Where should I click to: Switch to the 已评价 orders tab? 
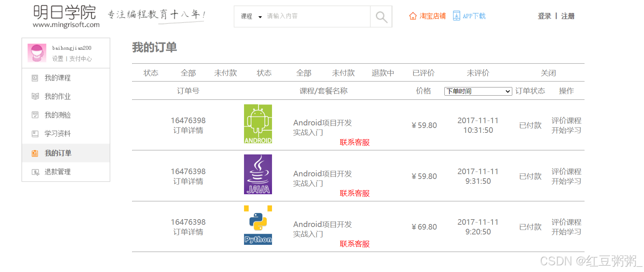tap(423, 73)
